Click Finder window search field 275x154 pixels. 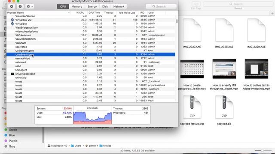click(238, 4)
